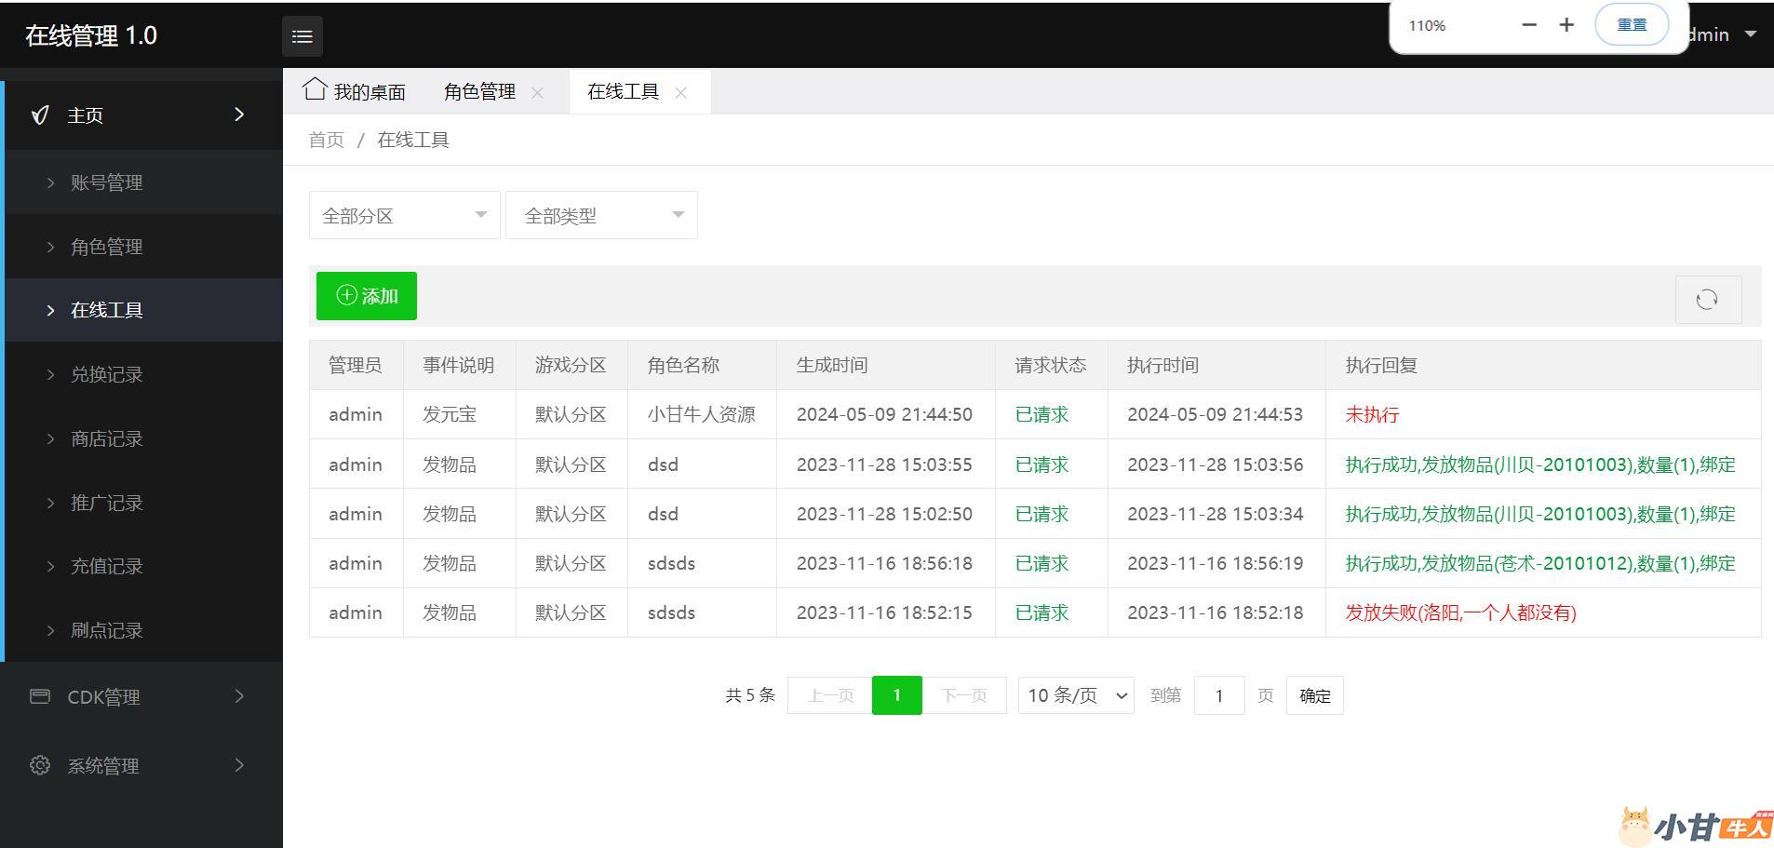This screenshot has width=1774, height=848.
Task: Open the 全部类型 dropdown
Action: pyautogui.click(x=601, y=216)
